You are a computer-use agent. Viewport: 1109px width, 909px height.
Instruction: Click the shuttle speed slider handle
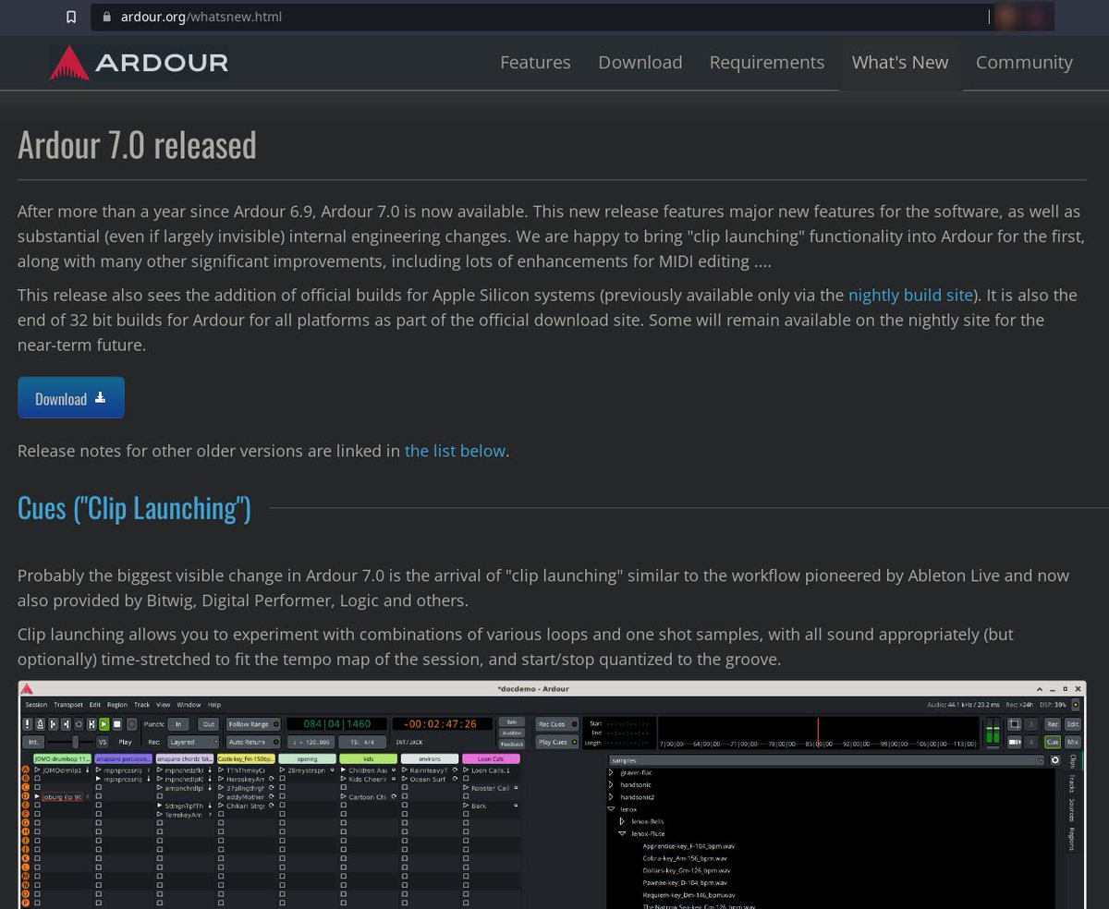(x=76, y=742)
